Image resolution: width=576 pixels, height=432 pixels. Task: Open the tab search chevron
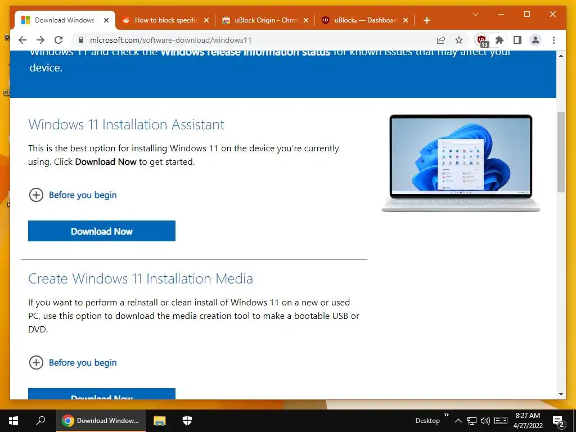[475, 14]
